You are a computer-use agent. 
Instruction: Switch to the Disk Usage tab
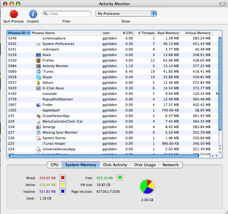click(x=145, y=165)
